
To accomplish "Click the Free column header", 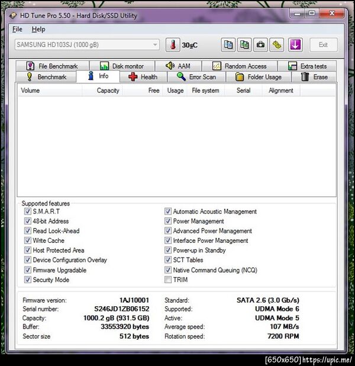I will tap(143, 91).
